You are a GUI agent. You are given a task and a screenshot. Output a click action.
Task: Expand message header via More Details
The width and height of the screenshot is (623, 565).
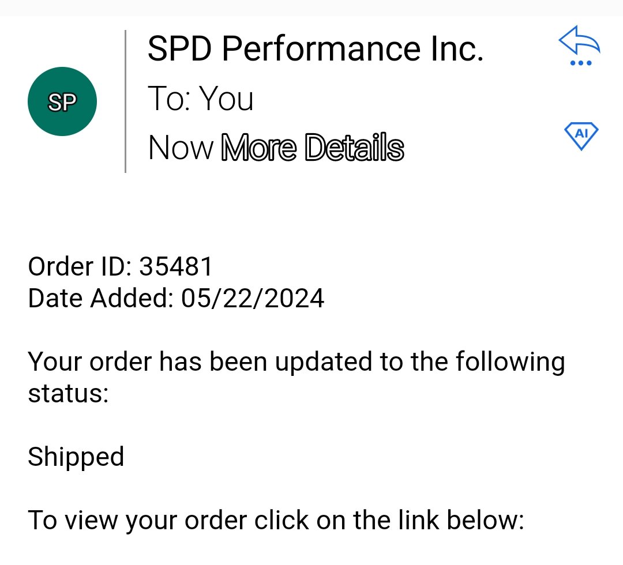tap(313, 148)
